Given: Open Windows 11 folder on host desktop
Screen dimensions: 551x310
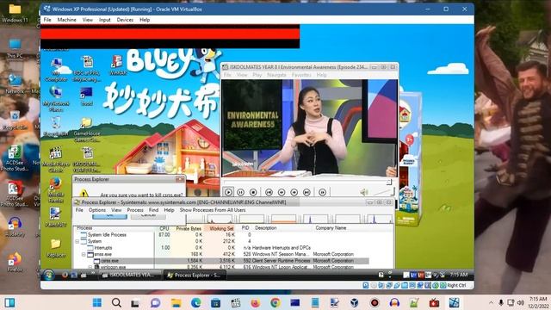Looking at the screenshot, I should coord(15,13).
